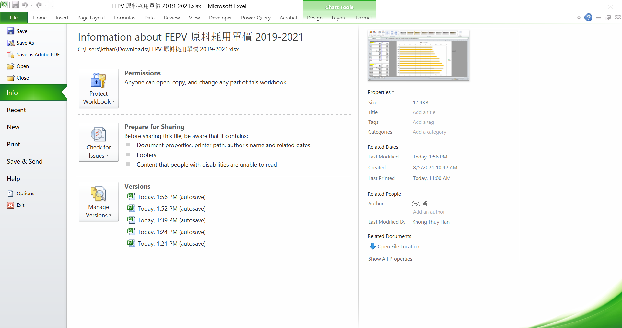Screen dimensions: 622x328
Task: Add a title in the Title field
Action: [x=424, y=112]
